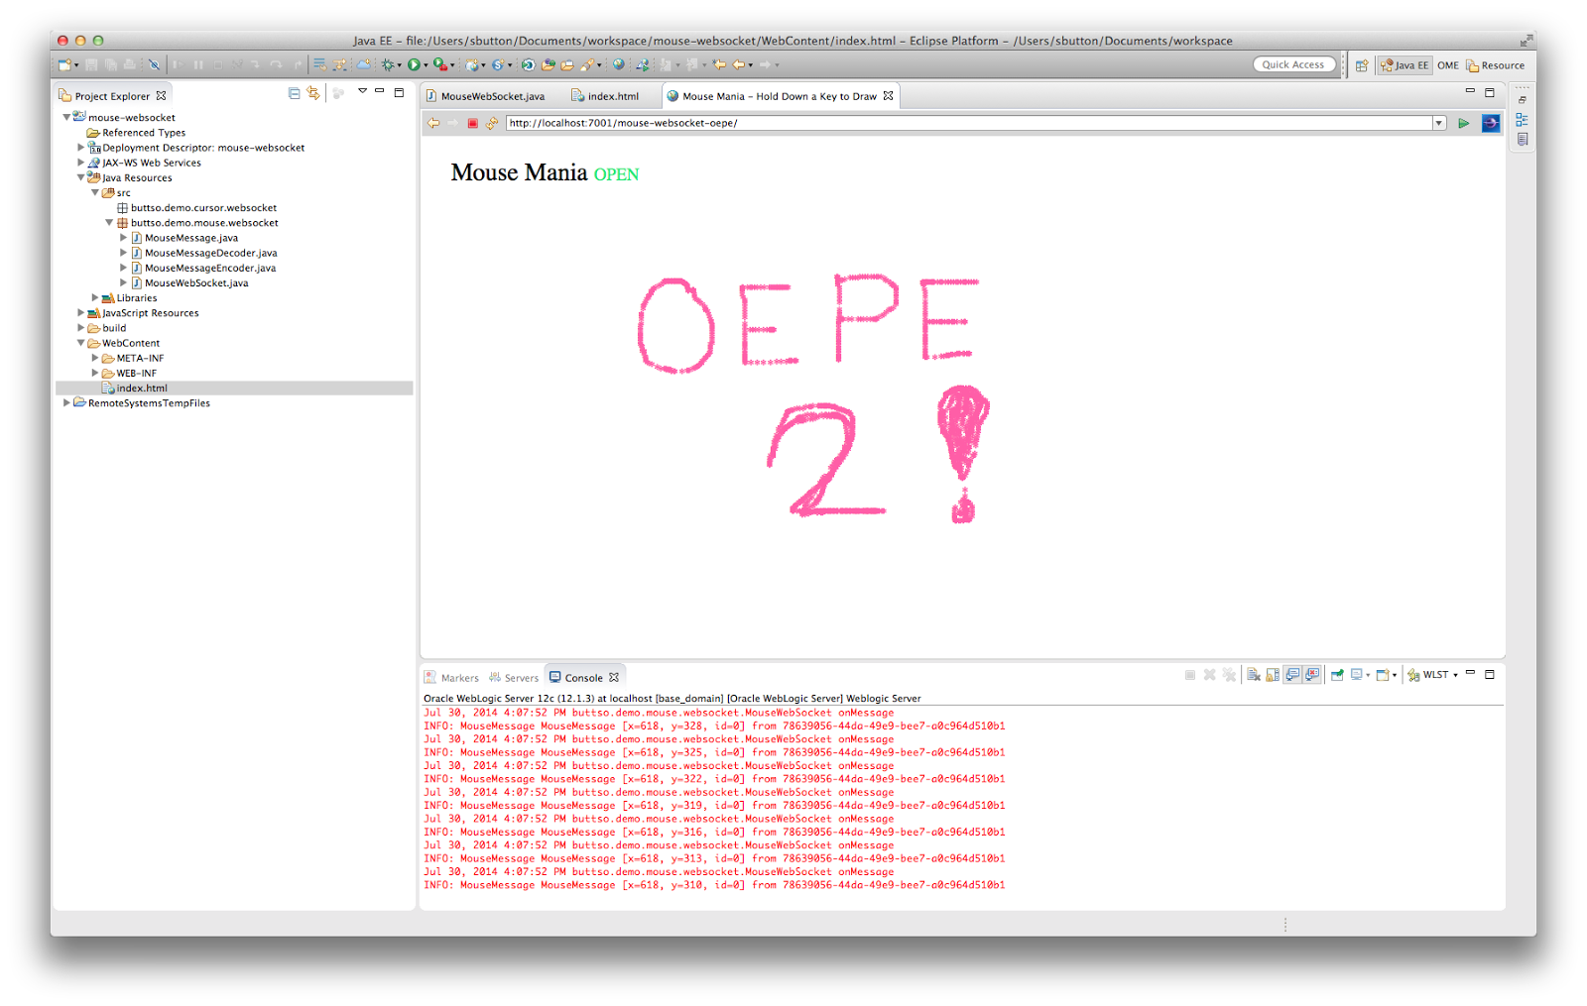The height and width of the screenshot is (1006, 1587).
Task: Click the URL address field
Action: click(968, 123)
